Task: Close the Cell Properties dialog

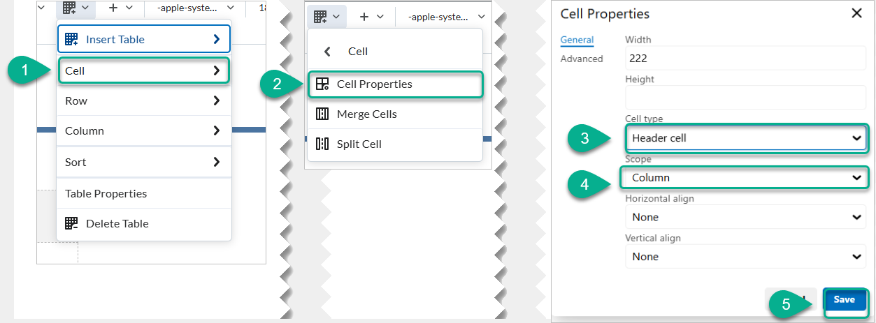Action: (x=856, y=13)
